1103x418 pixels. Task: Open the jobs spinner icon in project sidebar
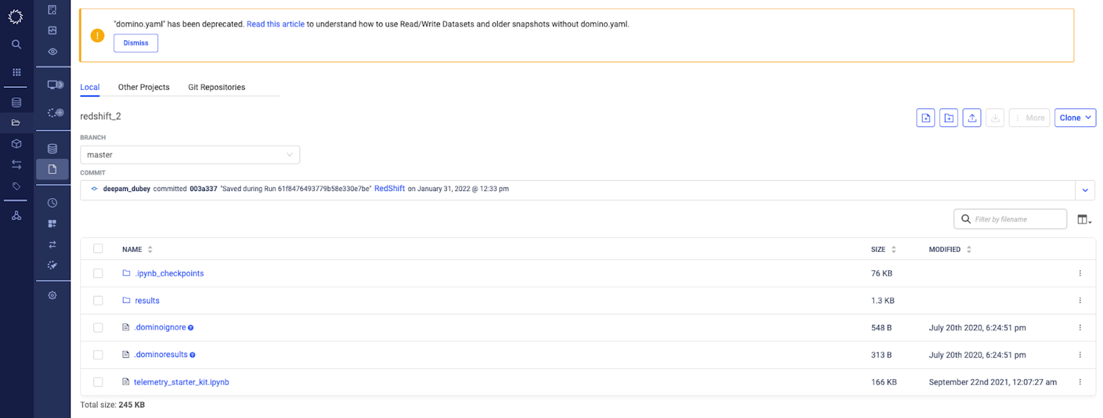(55, 113)
